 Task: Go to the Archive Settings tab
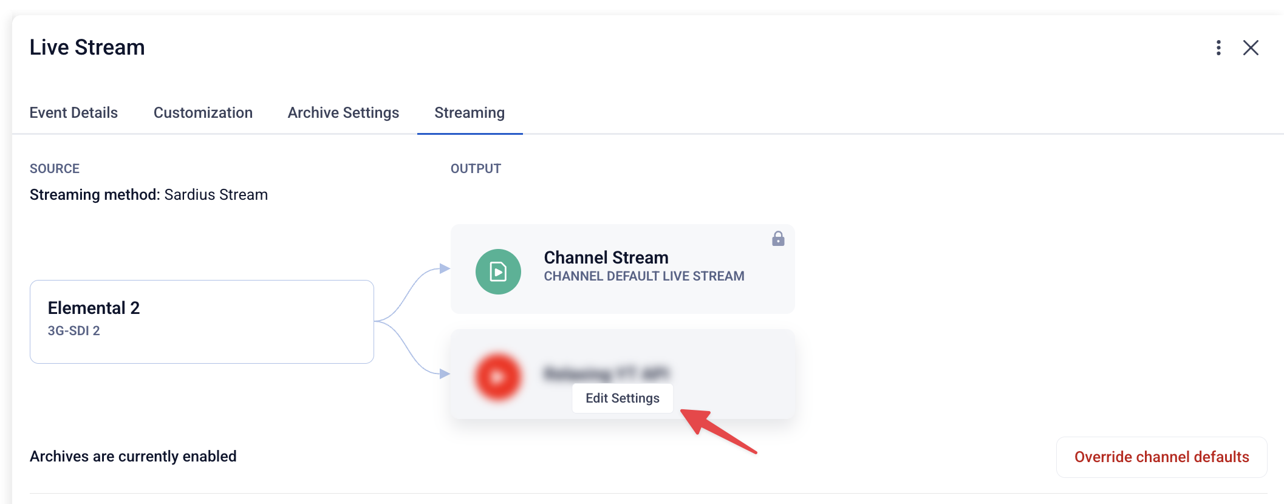coord(343,113)
